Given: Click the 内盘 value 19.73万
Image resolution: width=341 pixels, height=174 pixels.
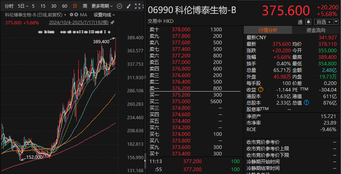Looking at the screenshot, I should (x=328, y=77).
